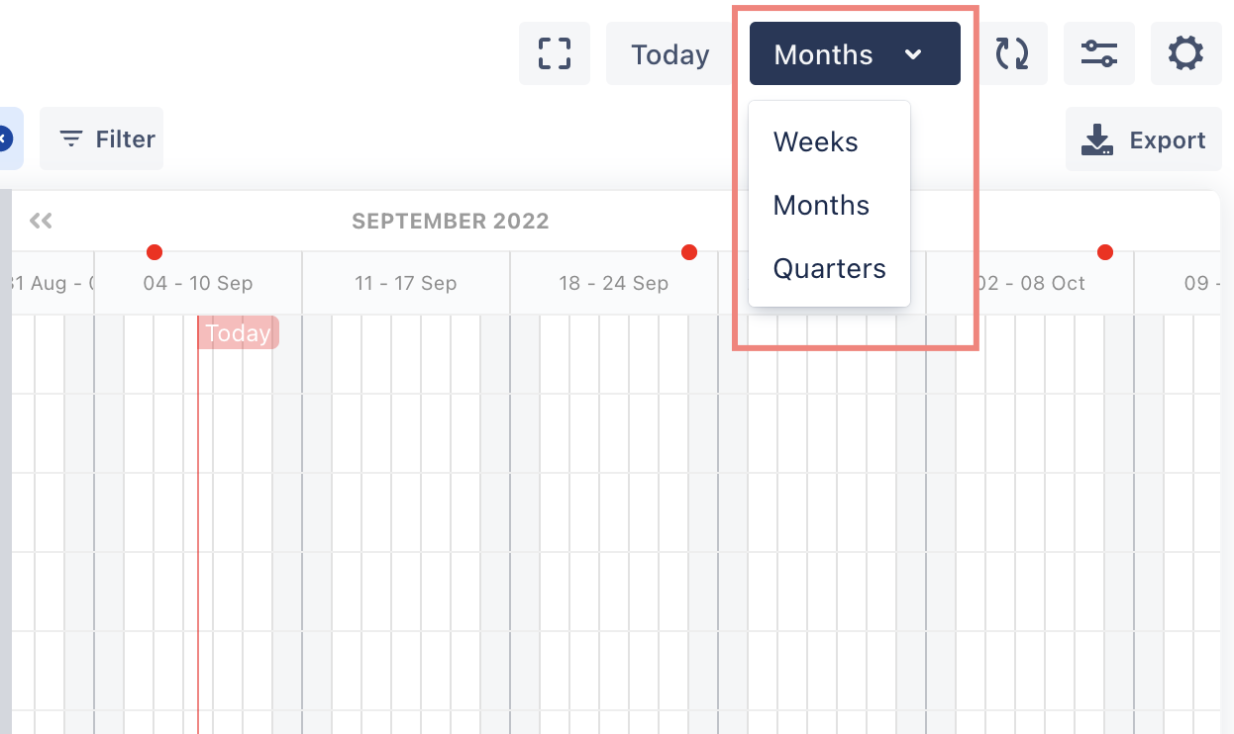
Task: Open the view adjustments sliders icon
Action: tap(1099, 53)
